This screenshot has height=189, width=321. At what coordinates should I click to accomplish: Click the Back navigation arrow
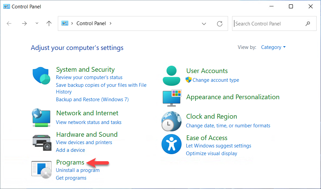[x=9, y=23]
